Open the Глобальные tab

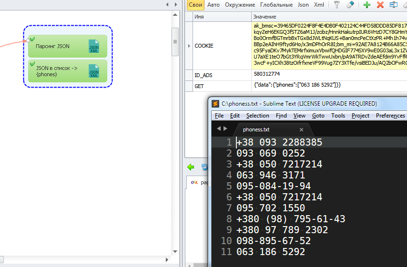tap(276, 5)
